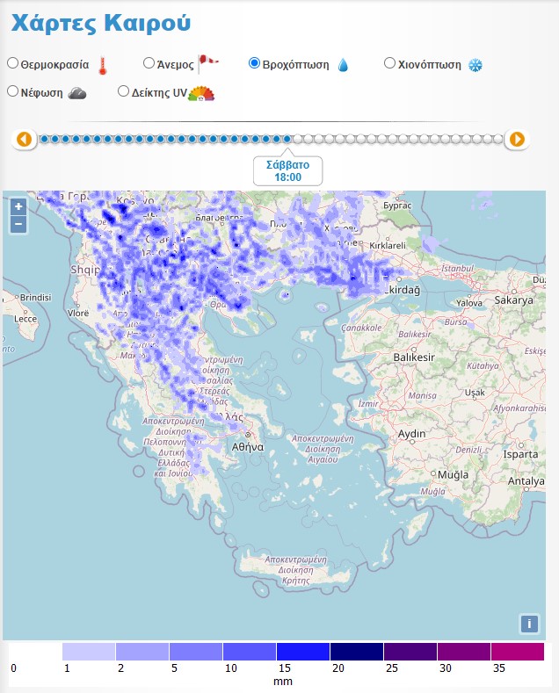
Task: Click the Balıkesir city label on the map
Action: tap(414, 357)
